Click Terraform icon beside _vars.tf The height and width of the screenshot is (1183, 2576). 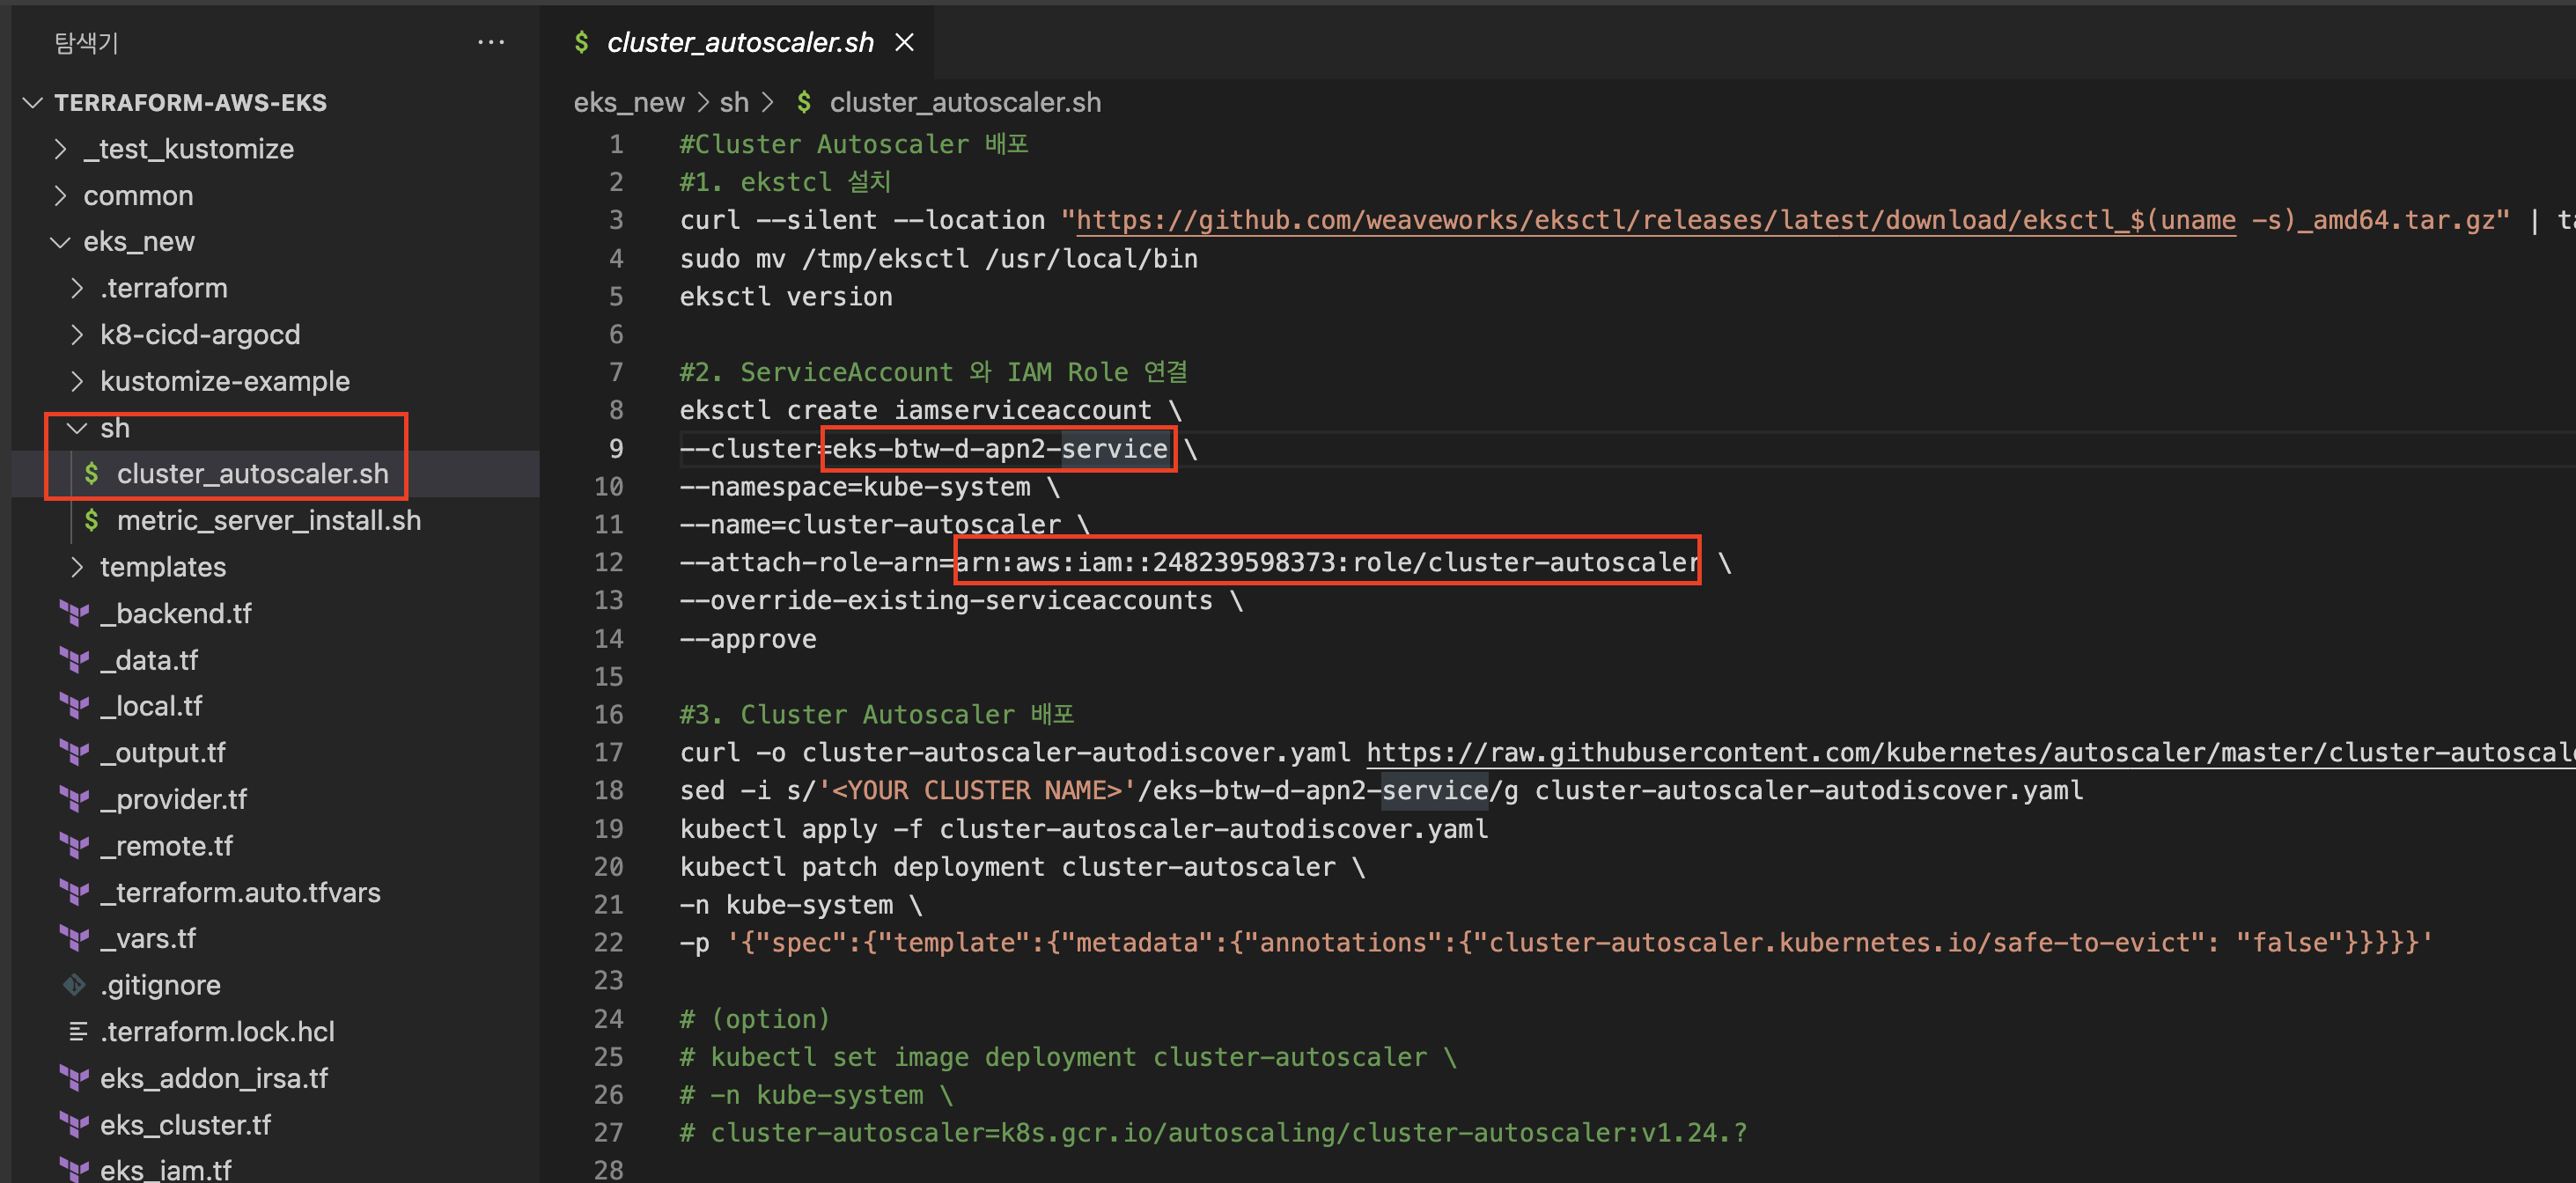[x=75, y=938]
